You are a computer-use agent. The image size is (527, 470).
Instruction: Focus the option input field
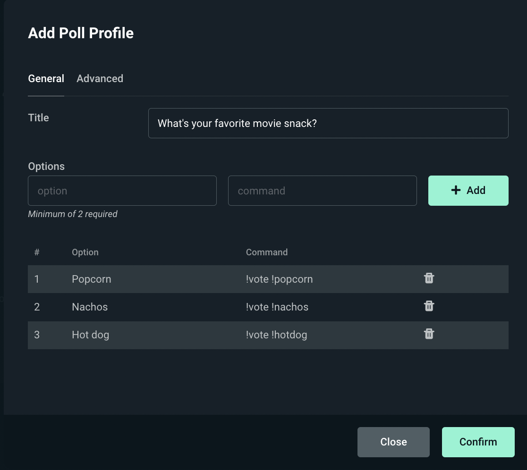122,191
